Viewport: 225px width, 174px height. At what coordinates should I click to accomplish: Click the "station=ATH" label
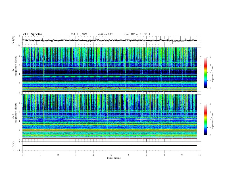pyautogui.click(x=105, y=34)
